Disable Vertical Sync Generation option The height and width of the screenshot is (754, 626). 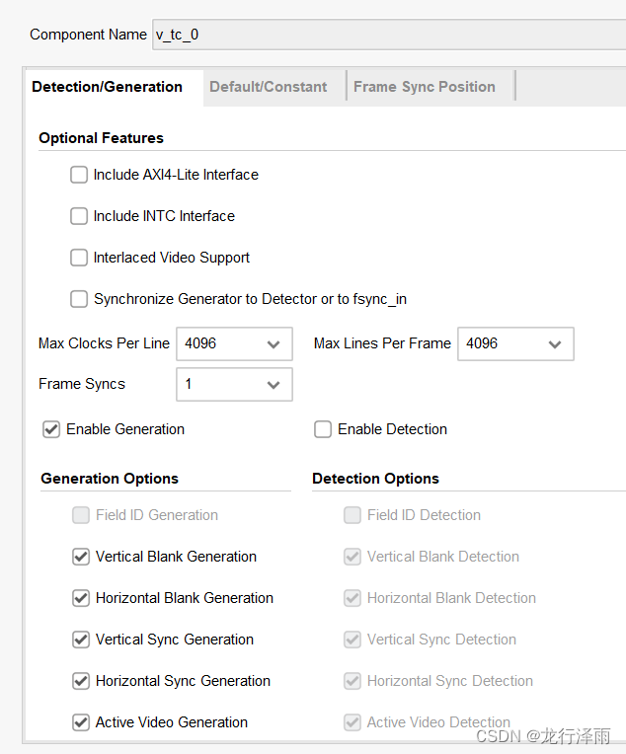81,640
